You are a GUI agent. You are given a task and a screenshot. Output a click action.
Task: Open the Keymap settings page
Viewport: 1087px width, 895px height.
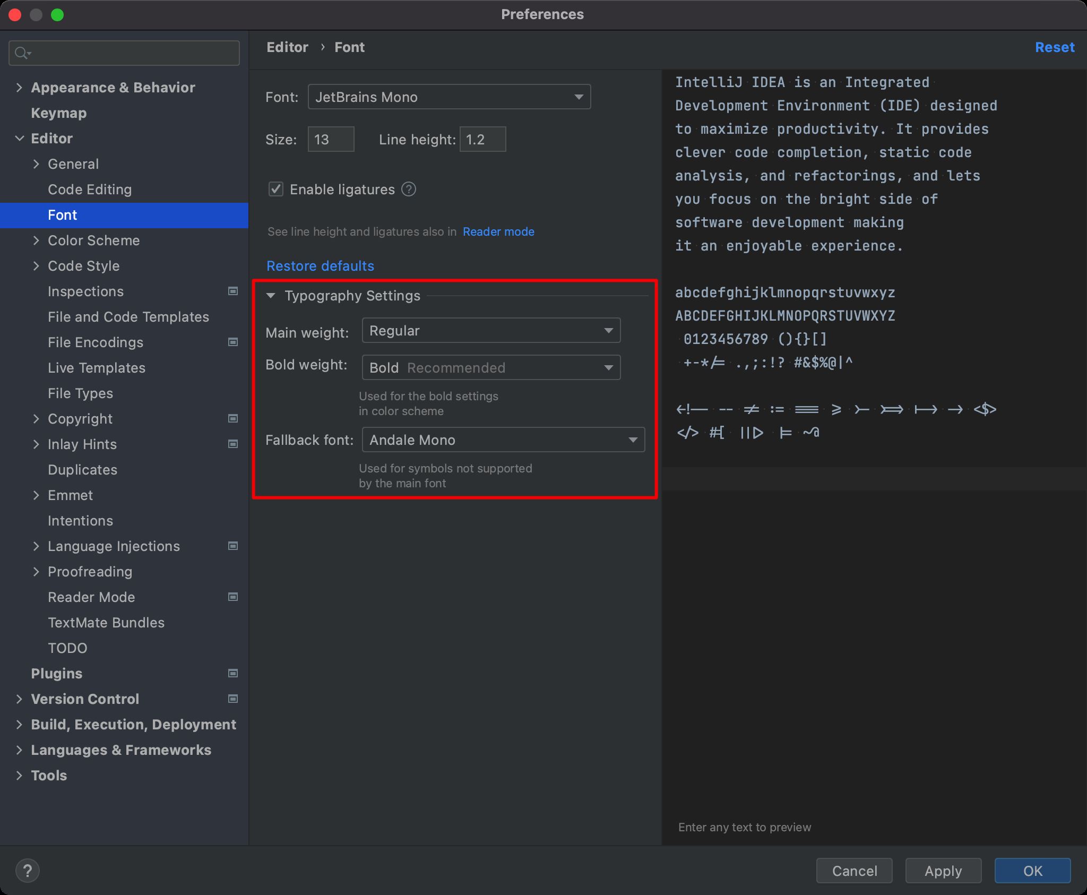coord(58,113)
